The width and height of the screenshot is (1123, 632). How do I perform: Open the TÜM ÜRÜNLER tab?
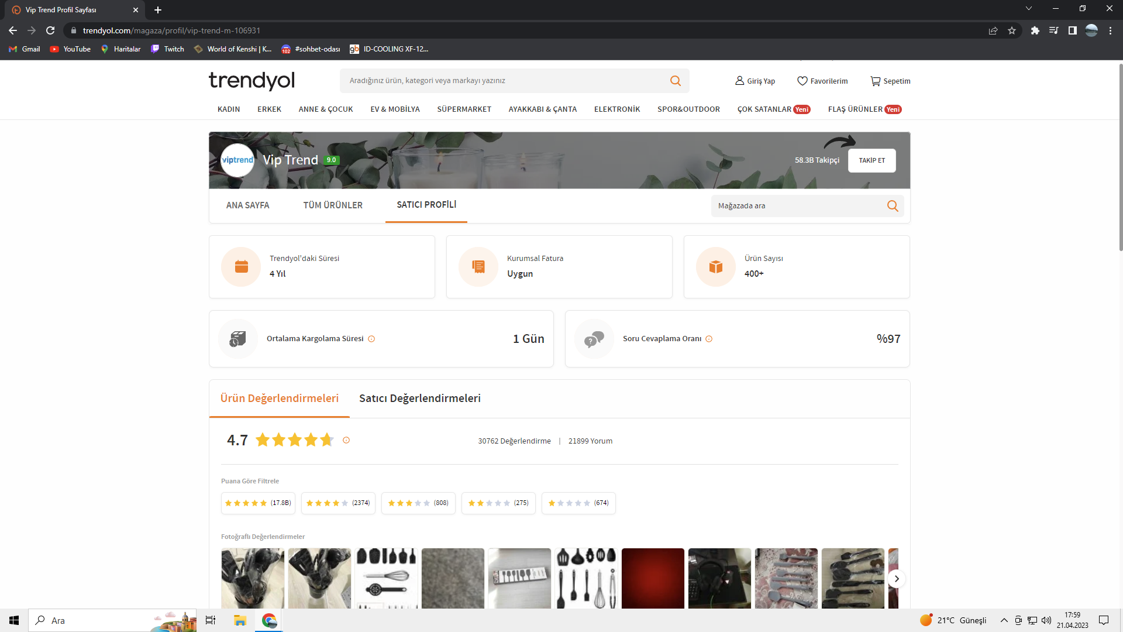(x=332, y=205)
